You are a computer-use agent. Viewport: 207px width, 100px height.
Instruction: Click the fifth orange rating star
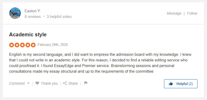pos(33,45)
